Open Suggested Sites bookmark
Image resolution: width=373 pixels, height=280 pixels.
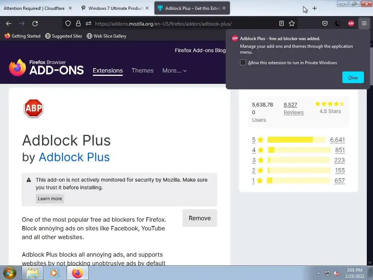(x=63, y=36)
